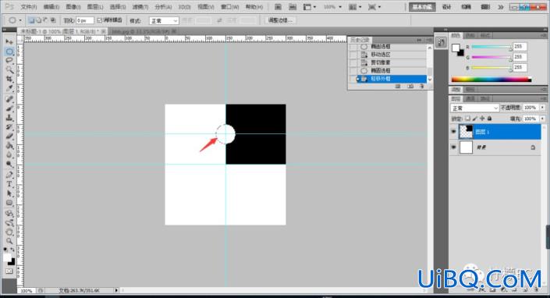Viewport: 550px width, 298px height.
Task: Click the red R color slider
Action: (491, 47)
